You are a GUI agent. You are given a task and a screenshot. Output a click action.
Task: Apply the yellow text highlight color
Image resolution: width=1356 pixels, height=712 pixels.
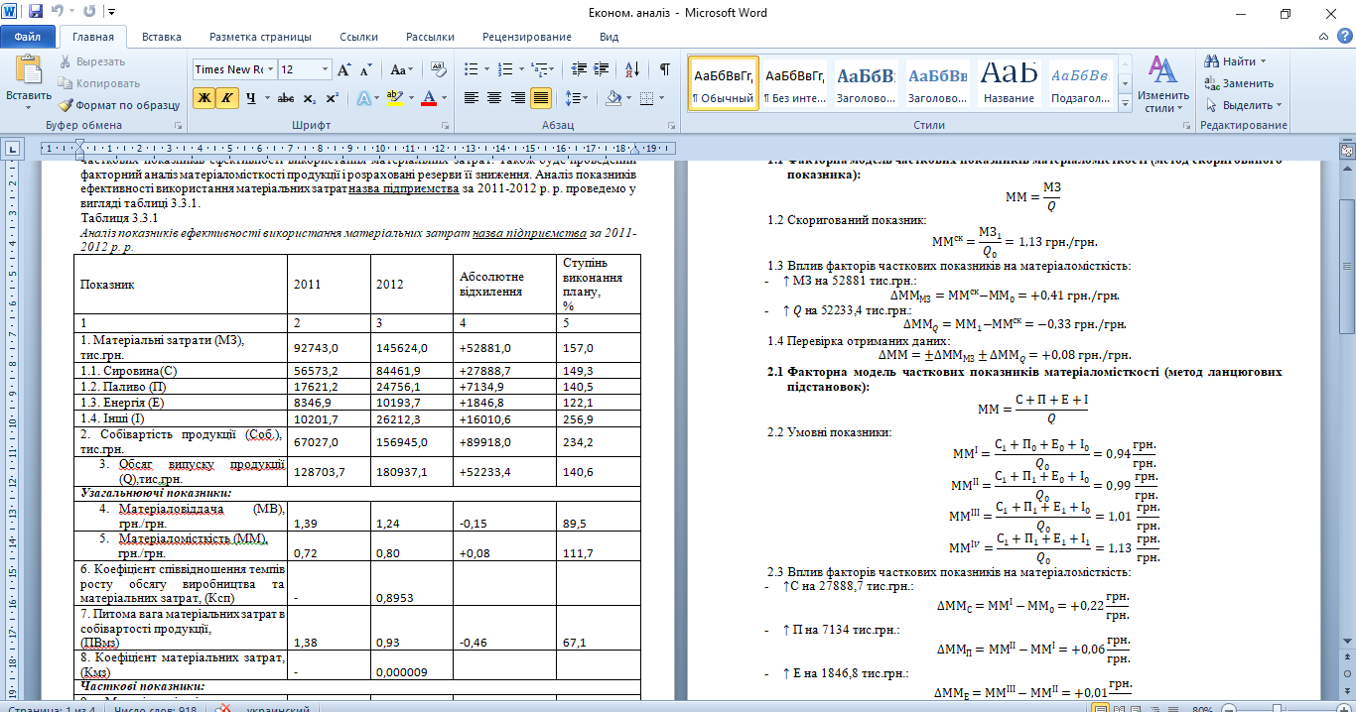point(394,98)
